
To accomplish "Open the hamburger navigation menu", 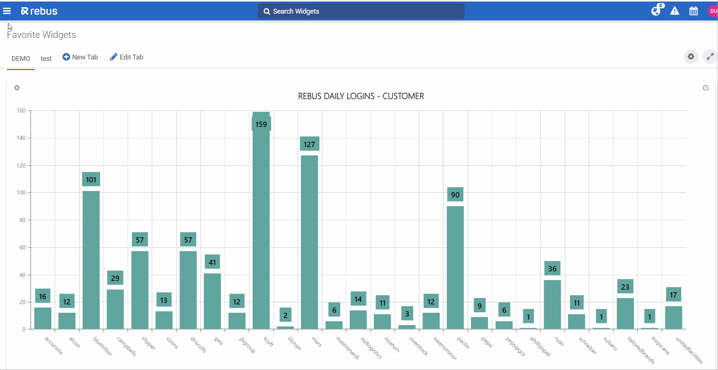I will pos(7,11).
